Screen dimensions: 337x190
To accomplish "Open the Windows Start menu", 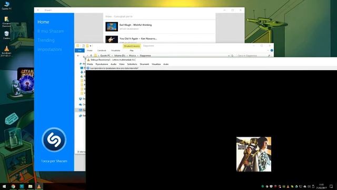I will (4, 186).
